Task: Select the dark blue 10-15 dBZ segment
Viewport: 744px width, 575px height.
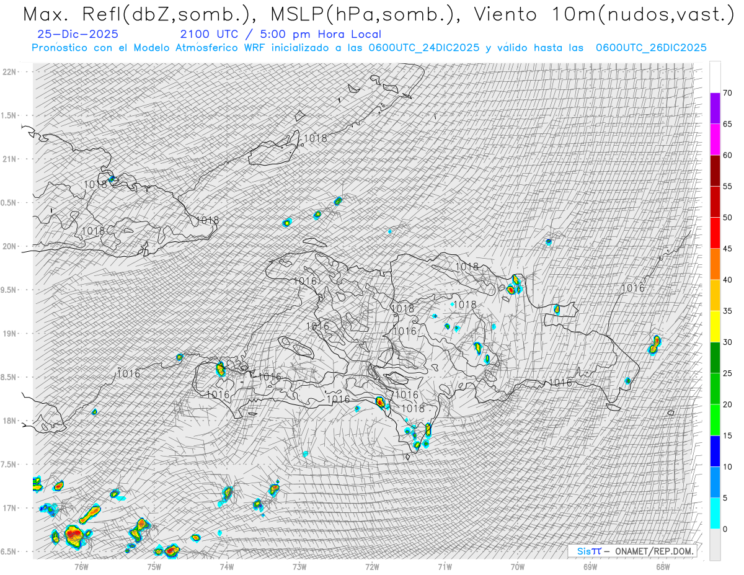Action: 715,451
